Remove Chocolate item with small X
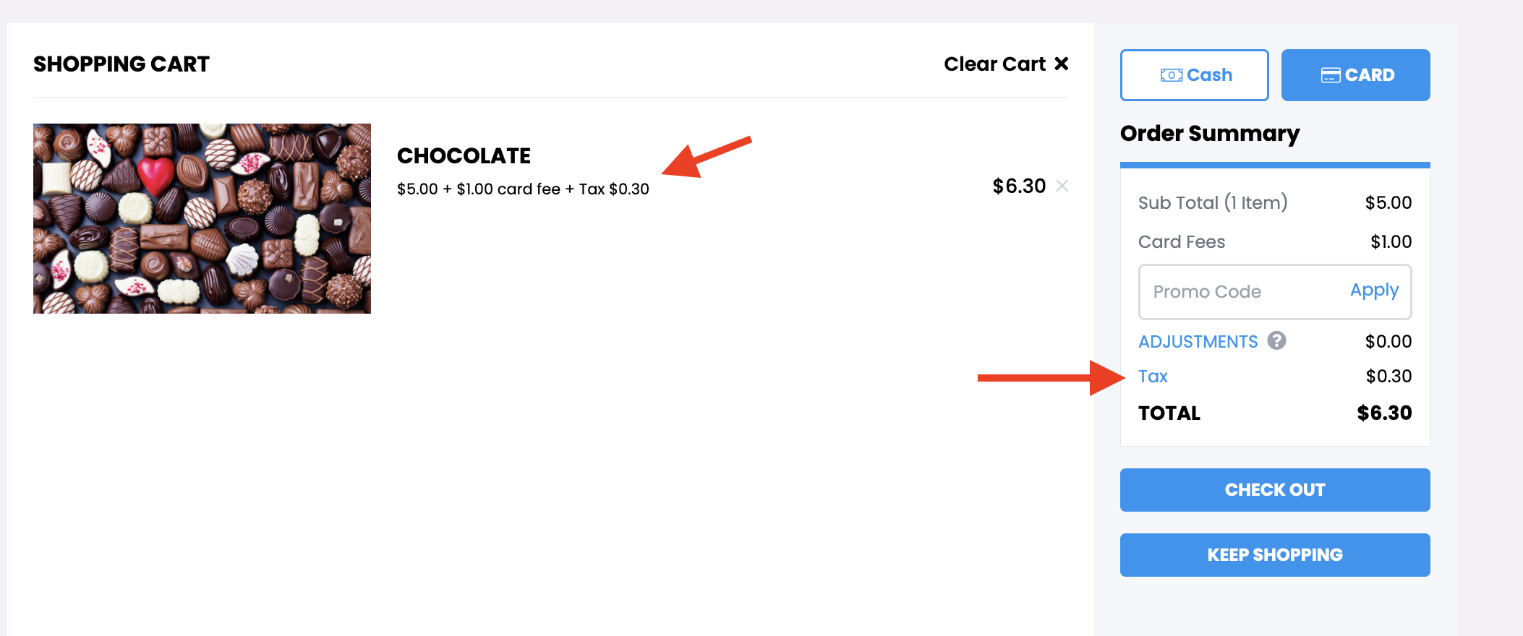The width and height of the screenshot is (1523, 636). [1062, 186]
